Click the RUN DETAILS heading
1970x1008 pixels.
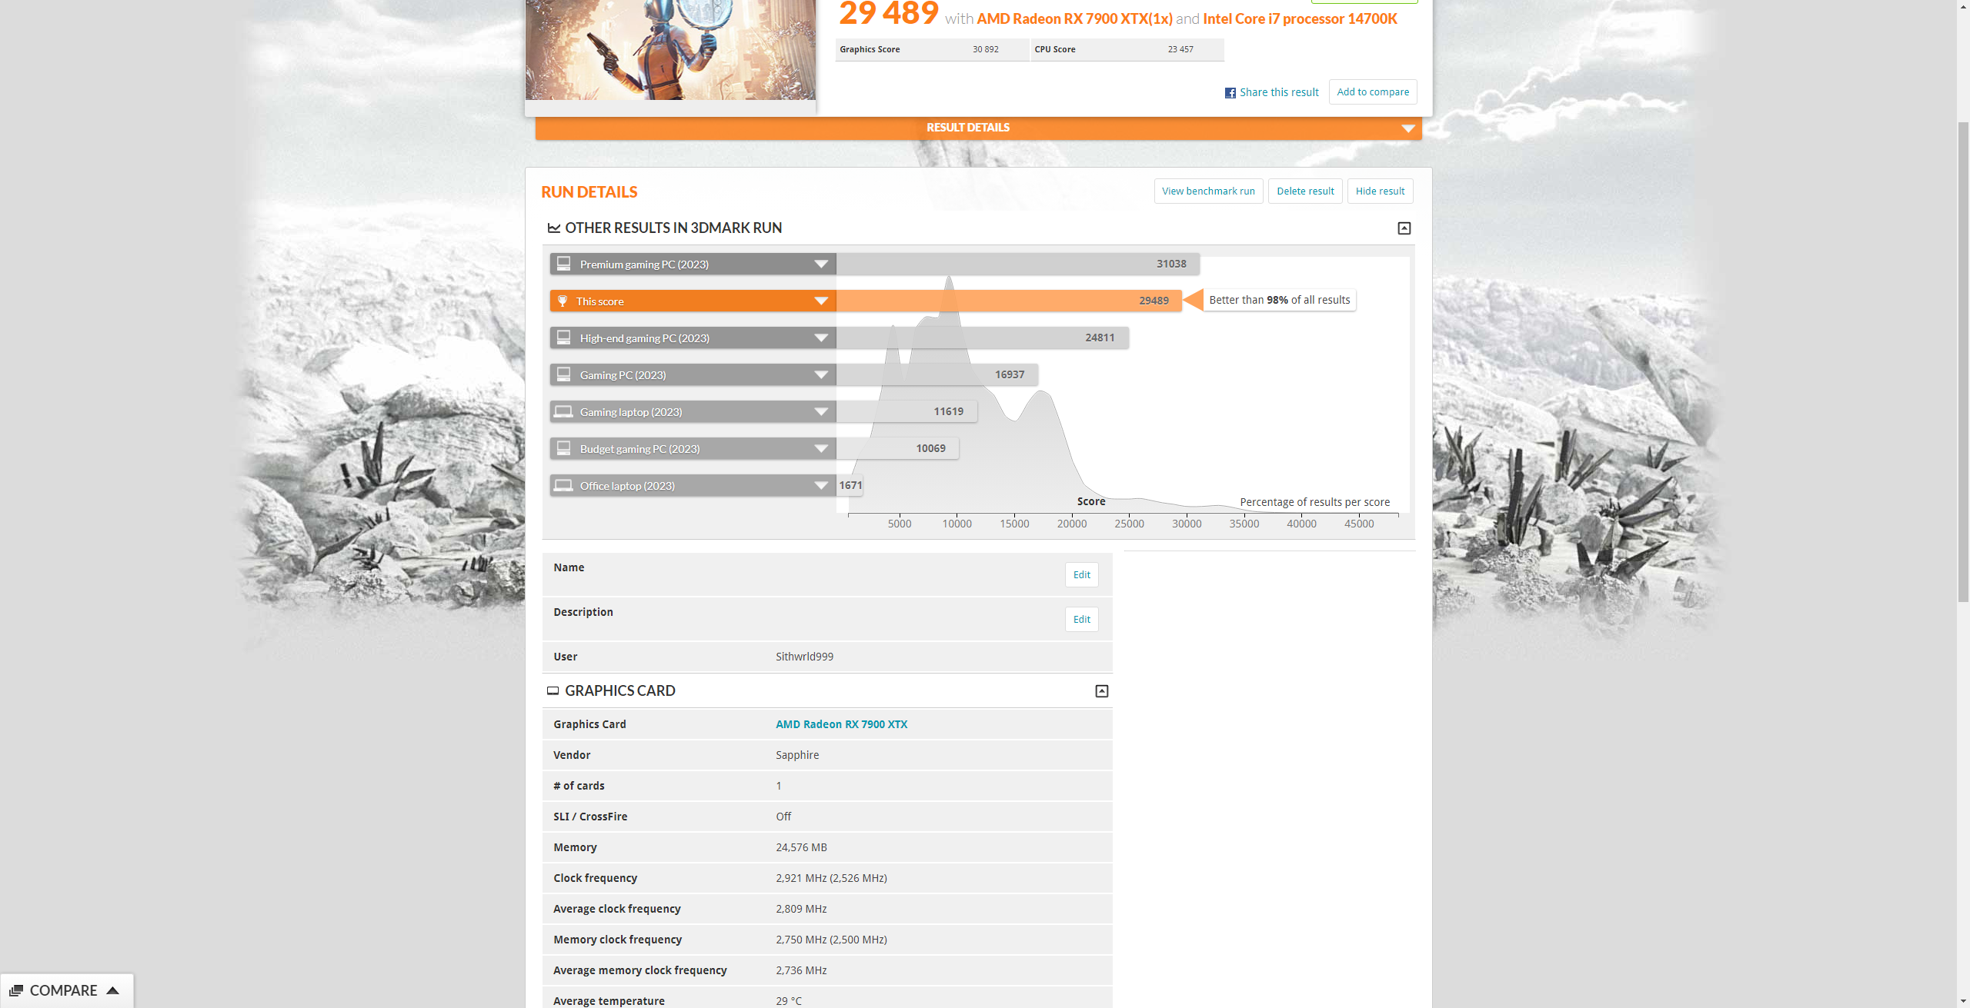[589, 192]
